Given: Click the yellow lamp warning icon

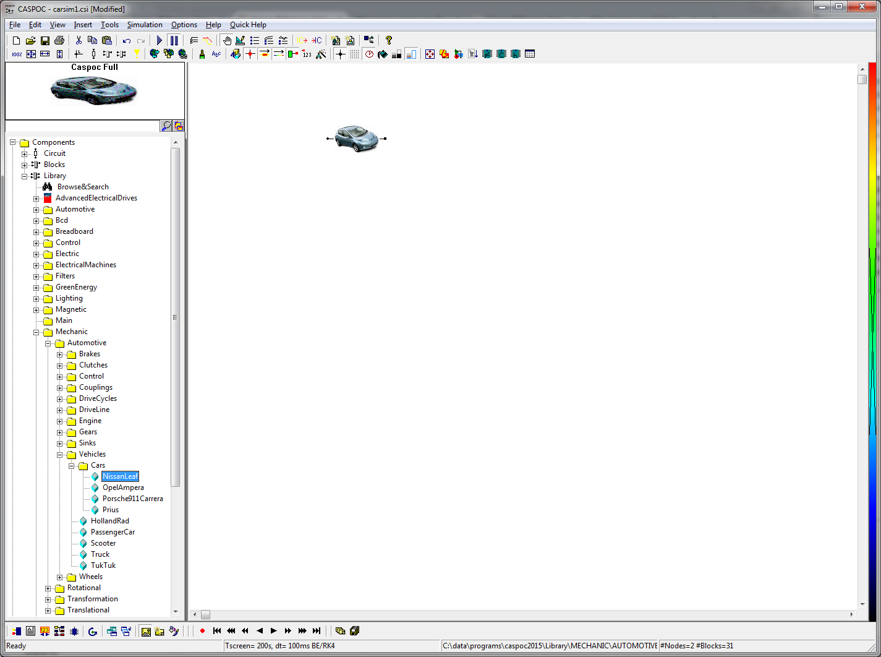Looking at the screenshot, I should [x=137, y=54].
